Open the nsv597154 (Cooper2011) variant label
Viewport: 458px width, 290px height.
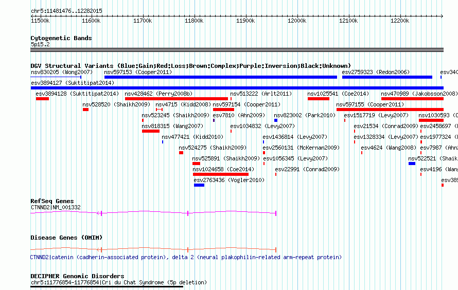coord(246,104)
